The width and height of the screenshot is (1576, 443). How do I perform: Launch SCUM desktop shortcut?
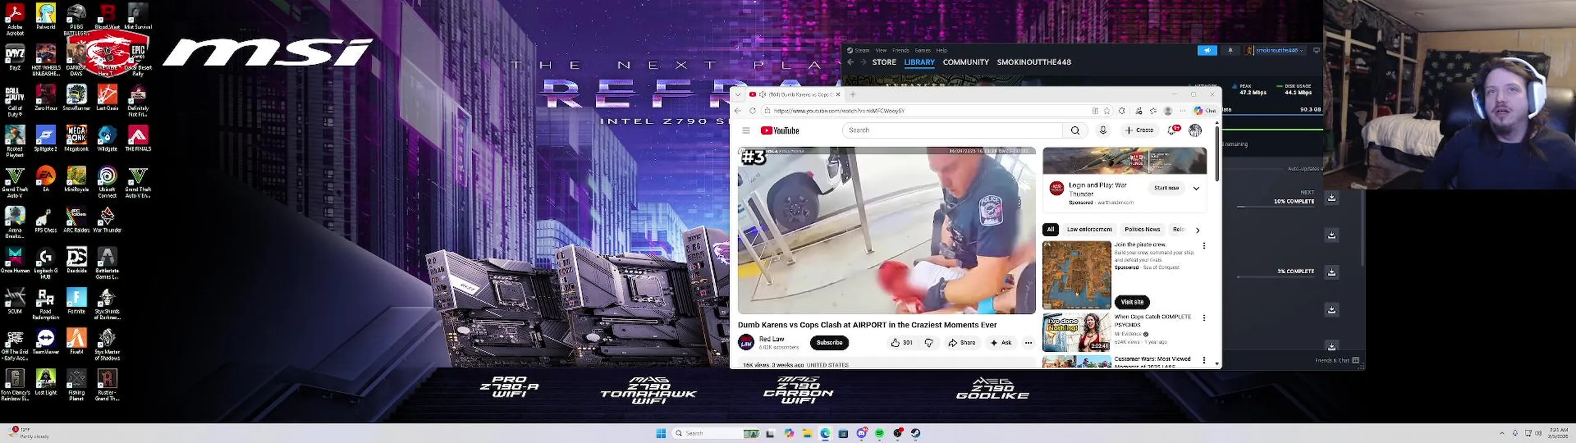(x=15, y=301)
